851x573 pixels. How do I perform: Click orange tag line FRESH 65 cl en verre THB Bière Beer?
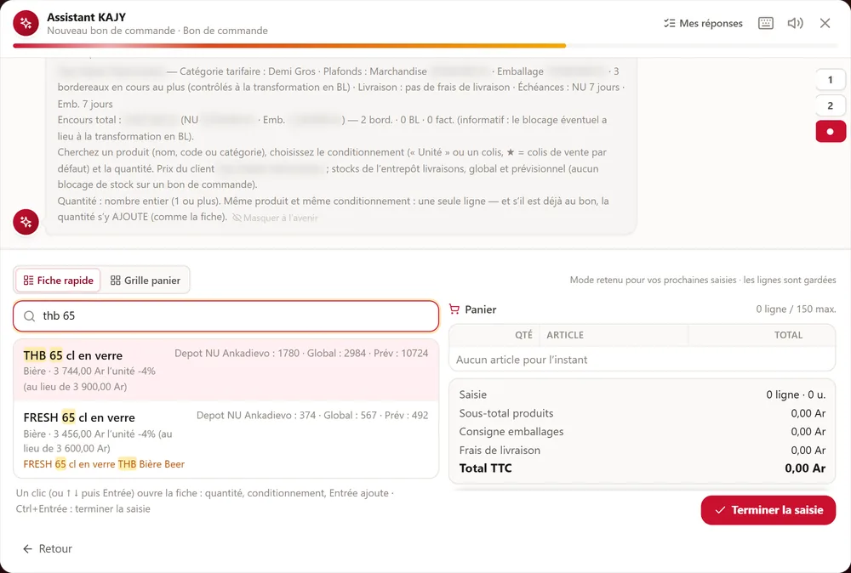104,464
